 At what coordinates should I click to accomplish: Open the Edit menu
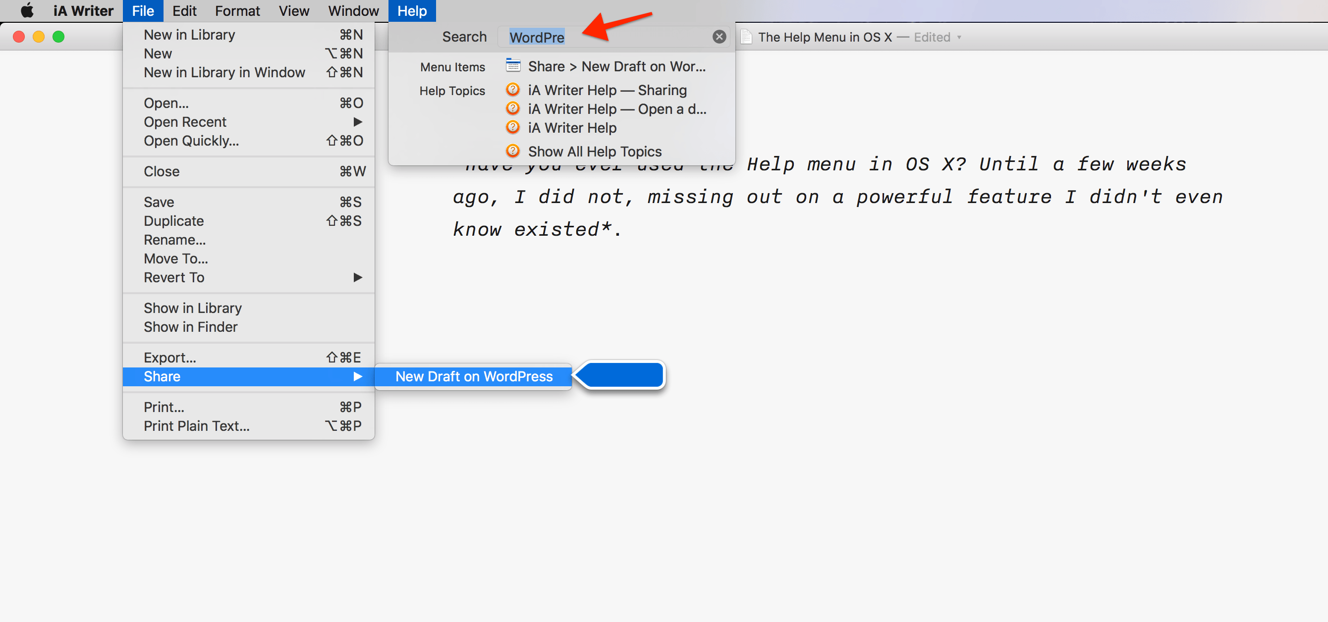tap(184, 10)
